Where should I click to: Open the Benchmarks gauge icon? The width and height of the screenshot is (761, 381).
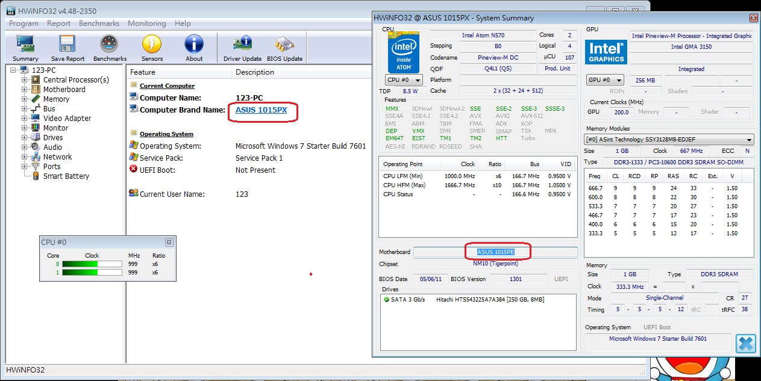pos(109,45)
